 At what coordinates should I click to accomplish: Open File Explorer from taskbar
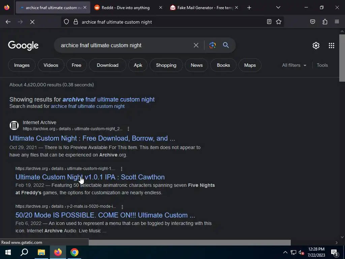point(41,252)
